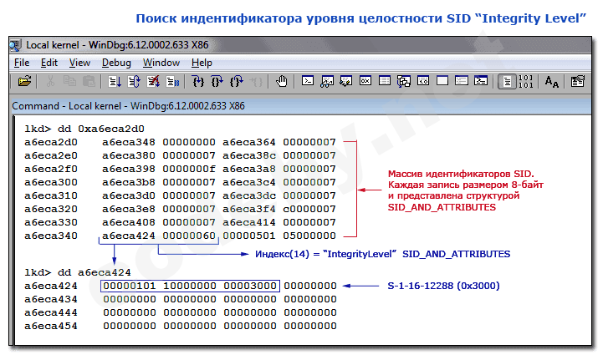Click value '05000000' in row a6eca340
Screen dimensions: 603x355
point(309,236)
